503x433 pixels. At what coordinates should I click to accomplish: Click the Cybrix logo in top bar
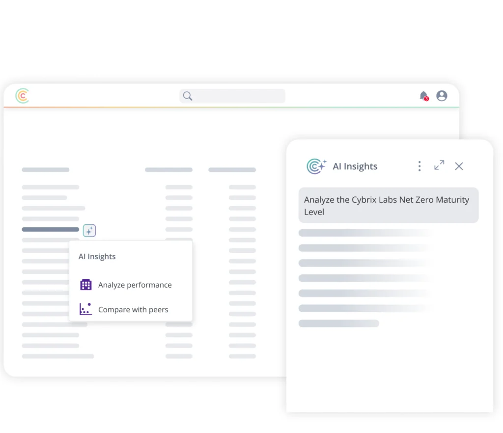click(22, 96)
